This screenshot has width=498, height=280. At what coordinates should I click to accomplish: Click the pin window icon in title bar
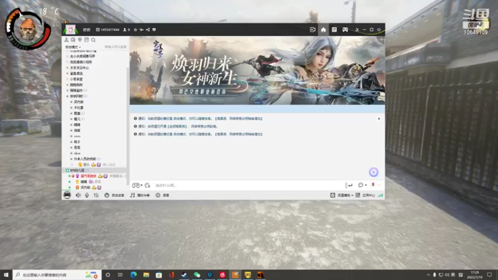(x=357, y=29)
